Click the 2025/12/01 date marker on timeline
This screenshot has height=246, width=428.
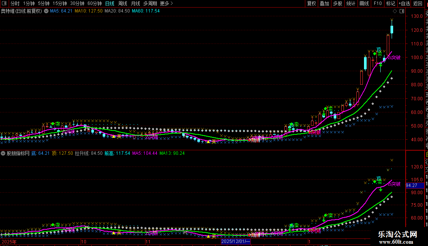pos(236,241)
